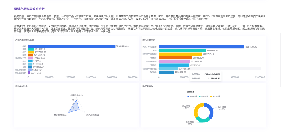Click the 低风险低收益 radar axis label
The width and height of the screenshot is (281, 132).
click(x=60, y=114)
